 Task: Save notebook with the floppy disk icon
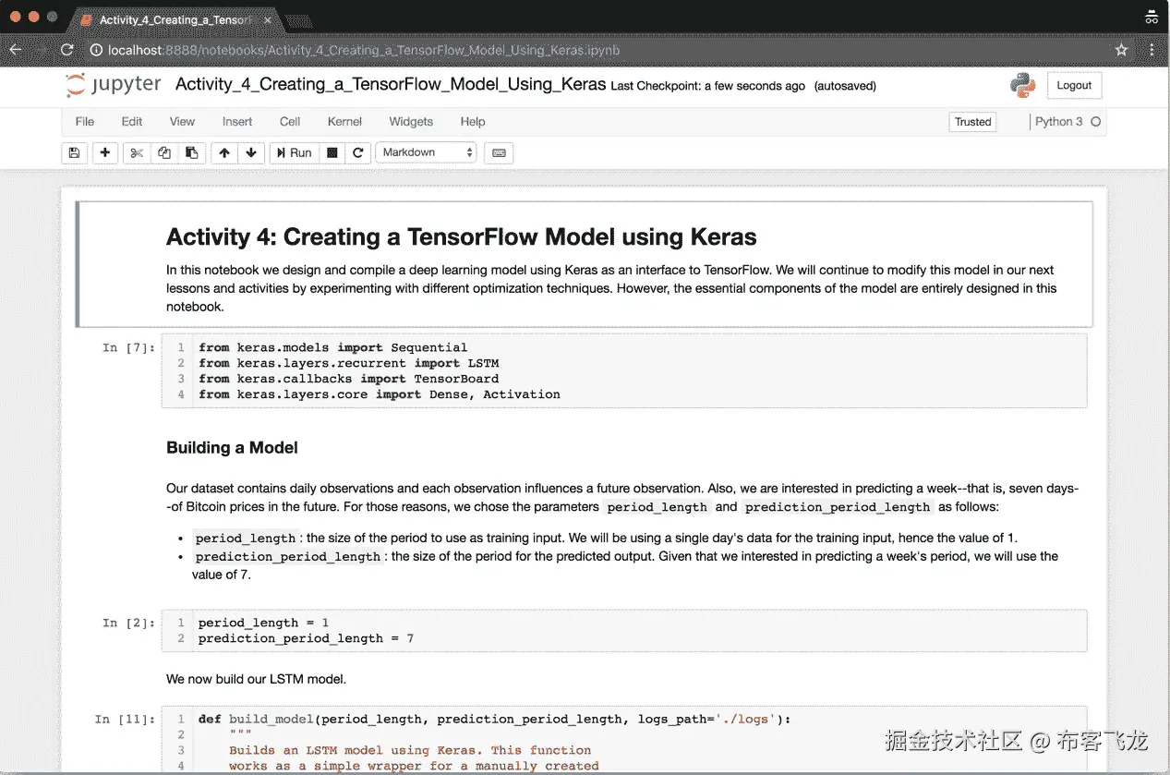point(75,152)
